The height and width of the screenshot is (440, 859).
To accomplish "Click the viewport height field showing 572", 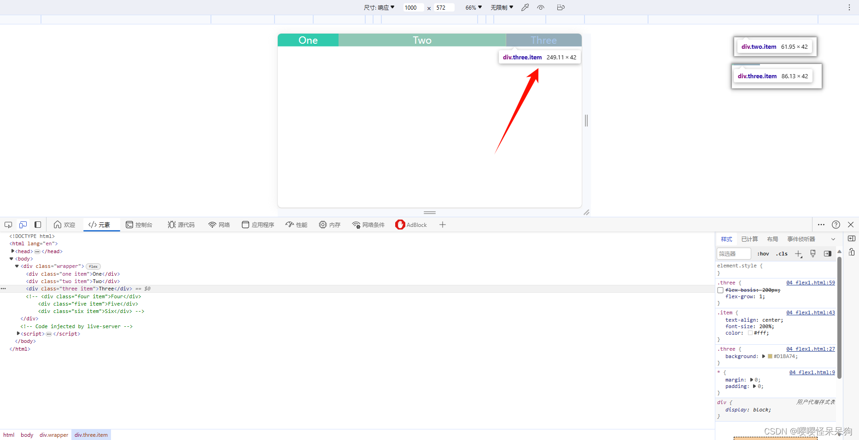I will point(444,7).
